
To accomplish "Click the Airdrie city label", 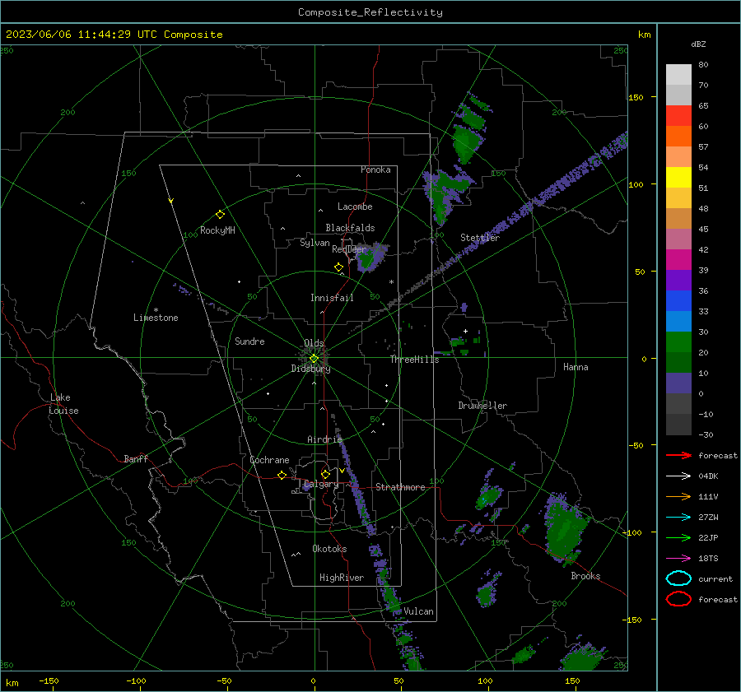I will tap(324, 439).
